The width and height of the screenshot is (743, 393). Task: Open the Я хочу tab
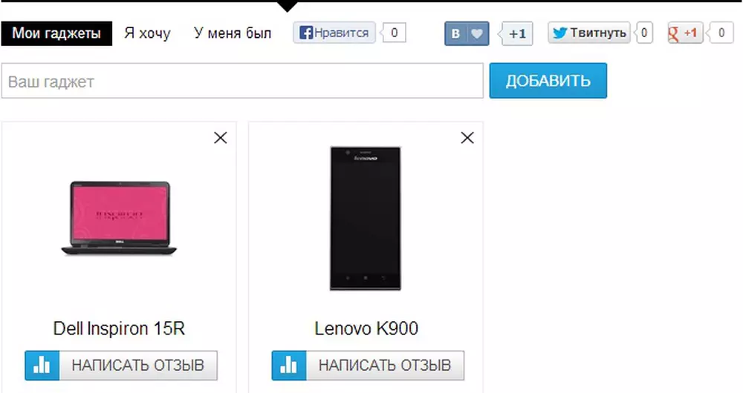pyautogui.click(x=147, y=33)
